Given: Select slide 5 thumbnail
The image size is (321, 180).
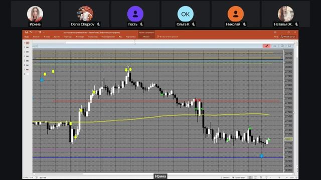Looking at the screenshot, I should (28, 61).
